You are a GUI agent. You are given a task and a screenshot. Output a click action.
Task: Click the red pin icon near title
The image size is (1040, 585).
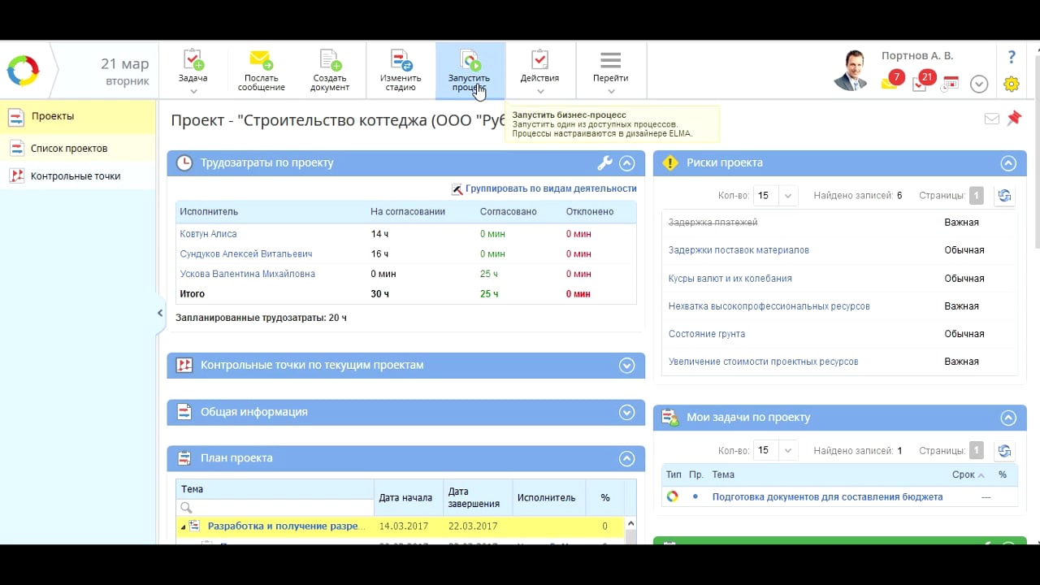point(1014,119)
